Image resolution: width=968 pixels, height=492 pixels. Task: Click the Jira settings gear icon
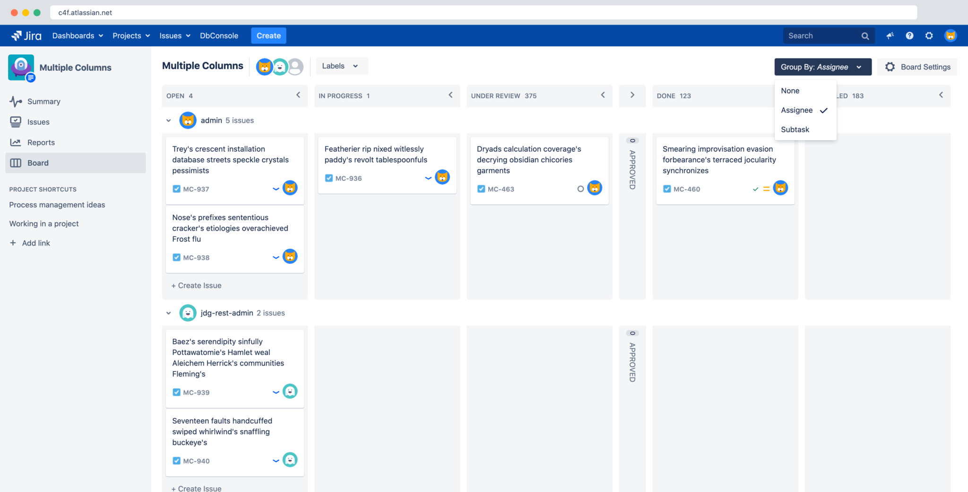point(929,35)
